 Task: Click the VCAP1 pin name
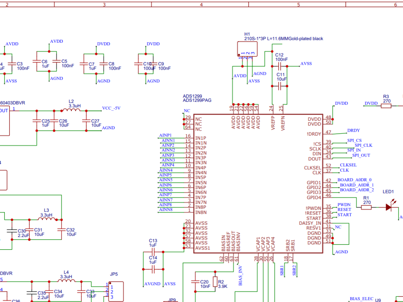pos(258,244)
